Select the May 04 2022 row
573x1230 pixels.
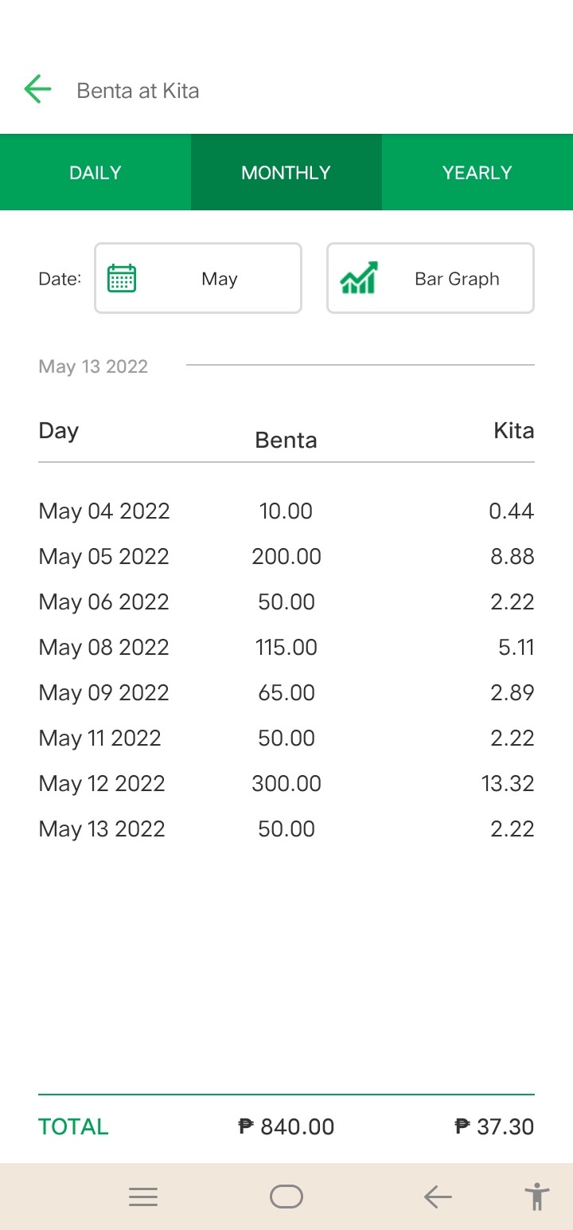click(286, 511)
